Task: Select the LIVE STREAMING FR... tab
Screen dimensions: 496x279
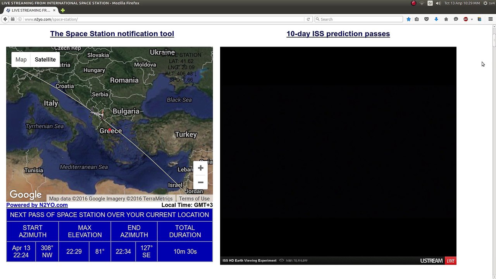Action: [x=31, y=10]
